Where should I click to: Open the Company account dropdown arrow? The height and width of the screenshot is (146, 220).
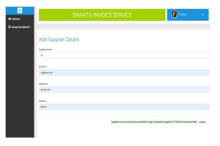[202, 15]
